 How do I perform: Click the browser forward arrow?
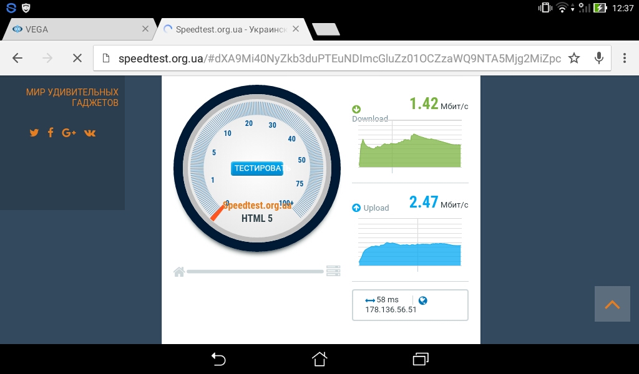click(47, 58)
